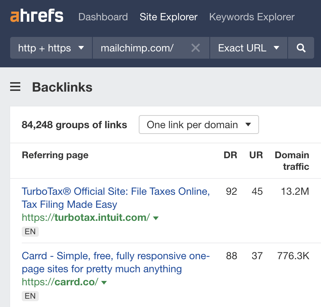Click the EN language badge under Carrd result
Image resolution: width=321 pixels, height=307 pixels.
[30, 296]
